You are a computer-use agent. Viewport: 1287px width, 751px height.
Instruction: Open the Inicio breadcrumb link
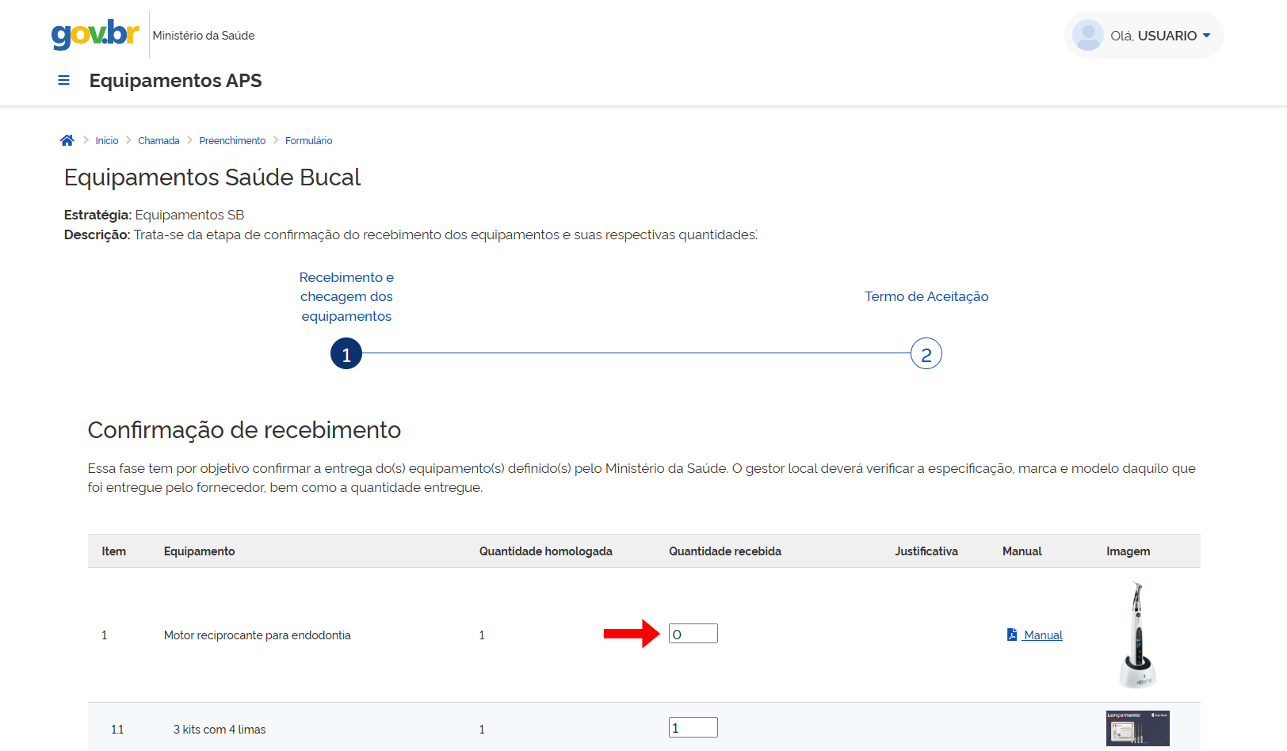pyautogui.click(x=107, y=141)
